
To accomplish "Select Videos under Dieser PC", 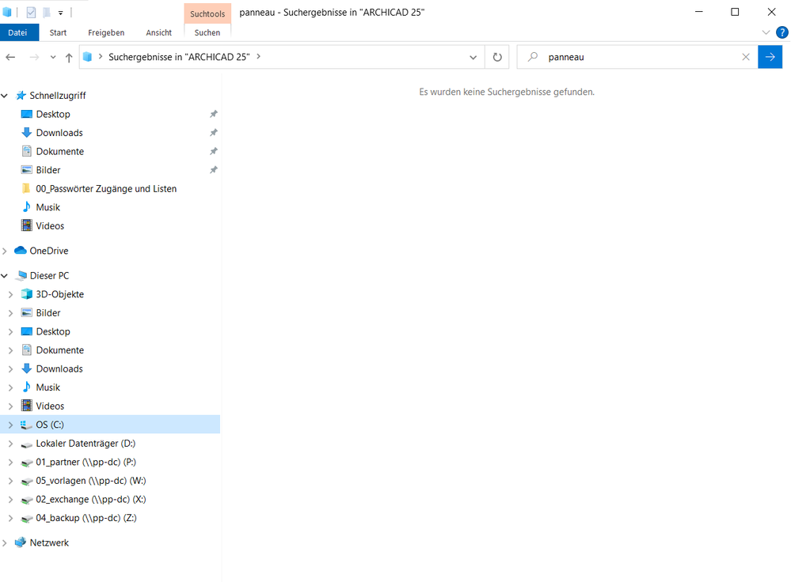I will click(x=50, y=406).
